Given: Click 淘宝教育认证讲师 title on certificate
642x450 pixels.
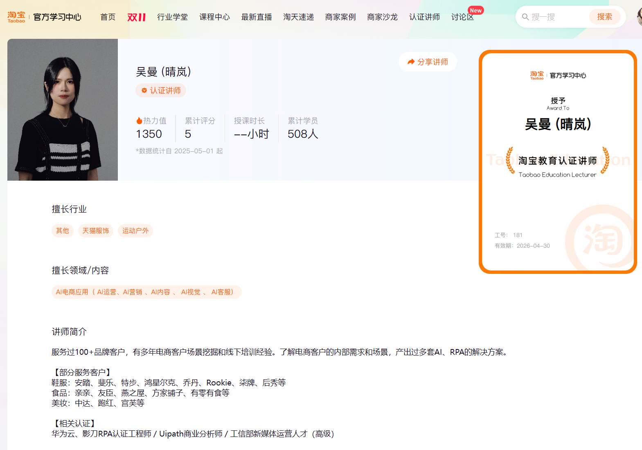Looking at the screenshot, I should pos(558,161).
